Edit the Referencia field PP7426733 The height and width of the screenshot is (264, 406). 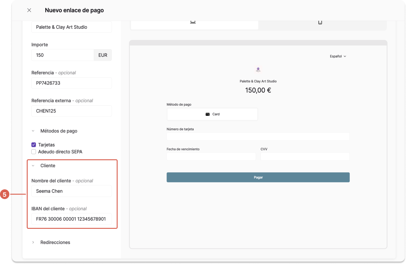pos(71,83)
